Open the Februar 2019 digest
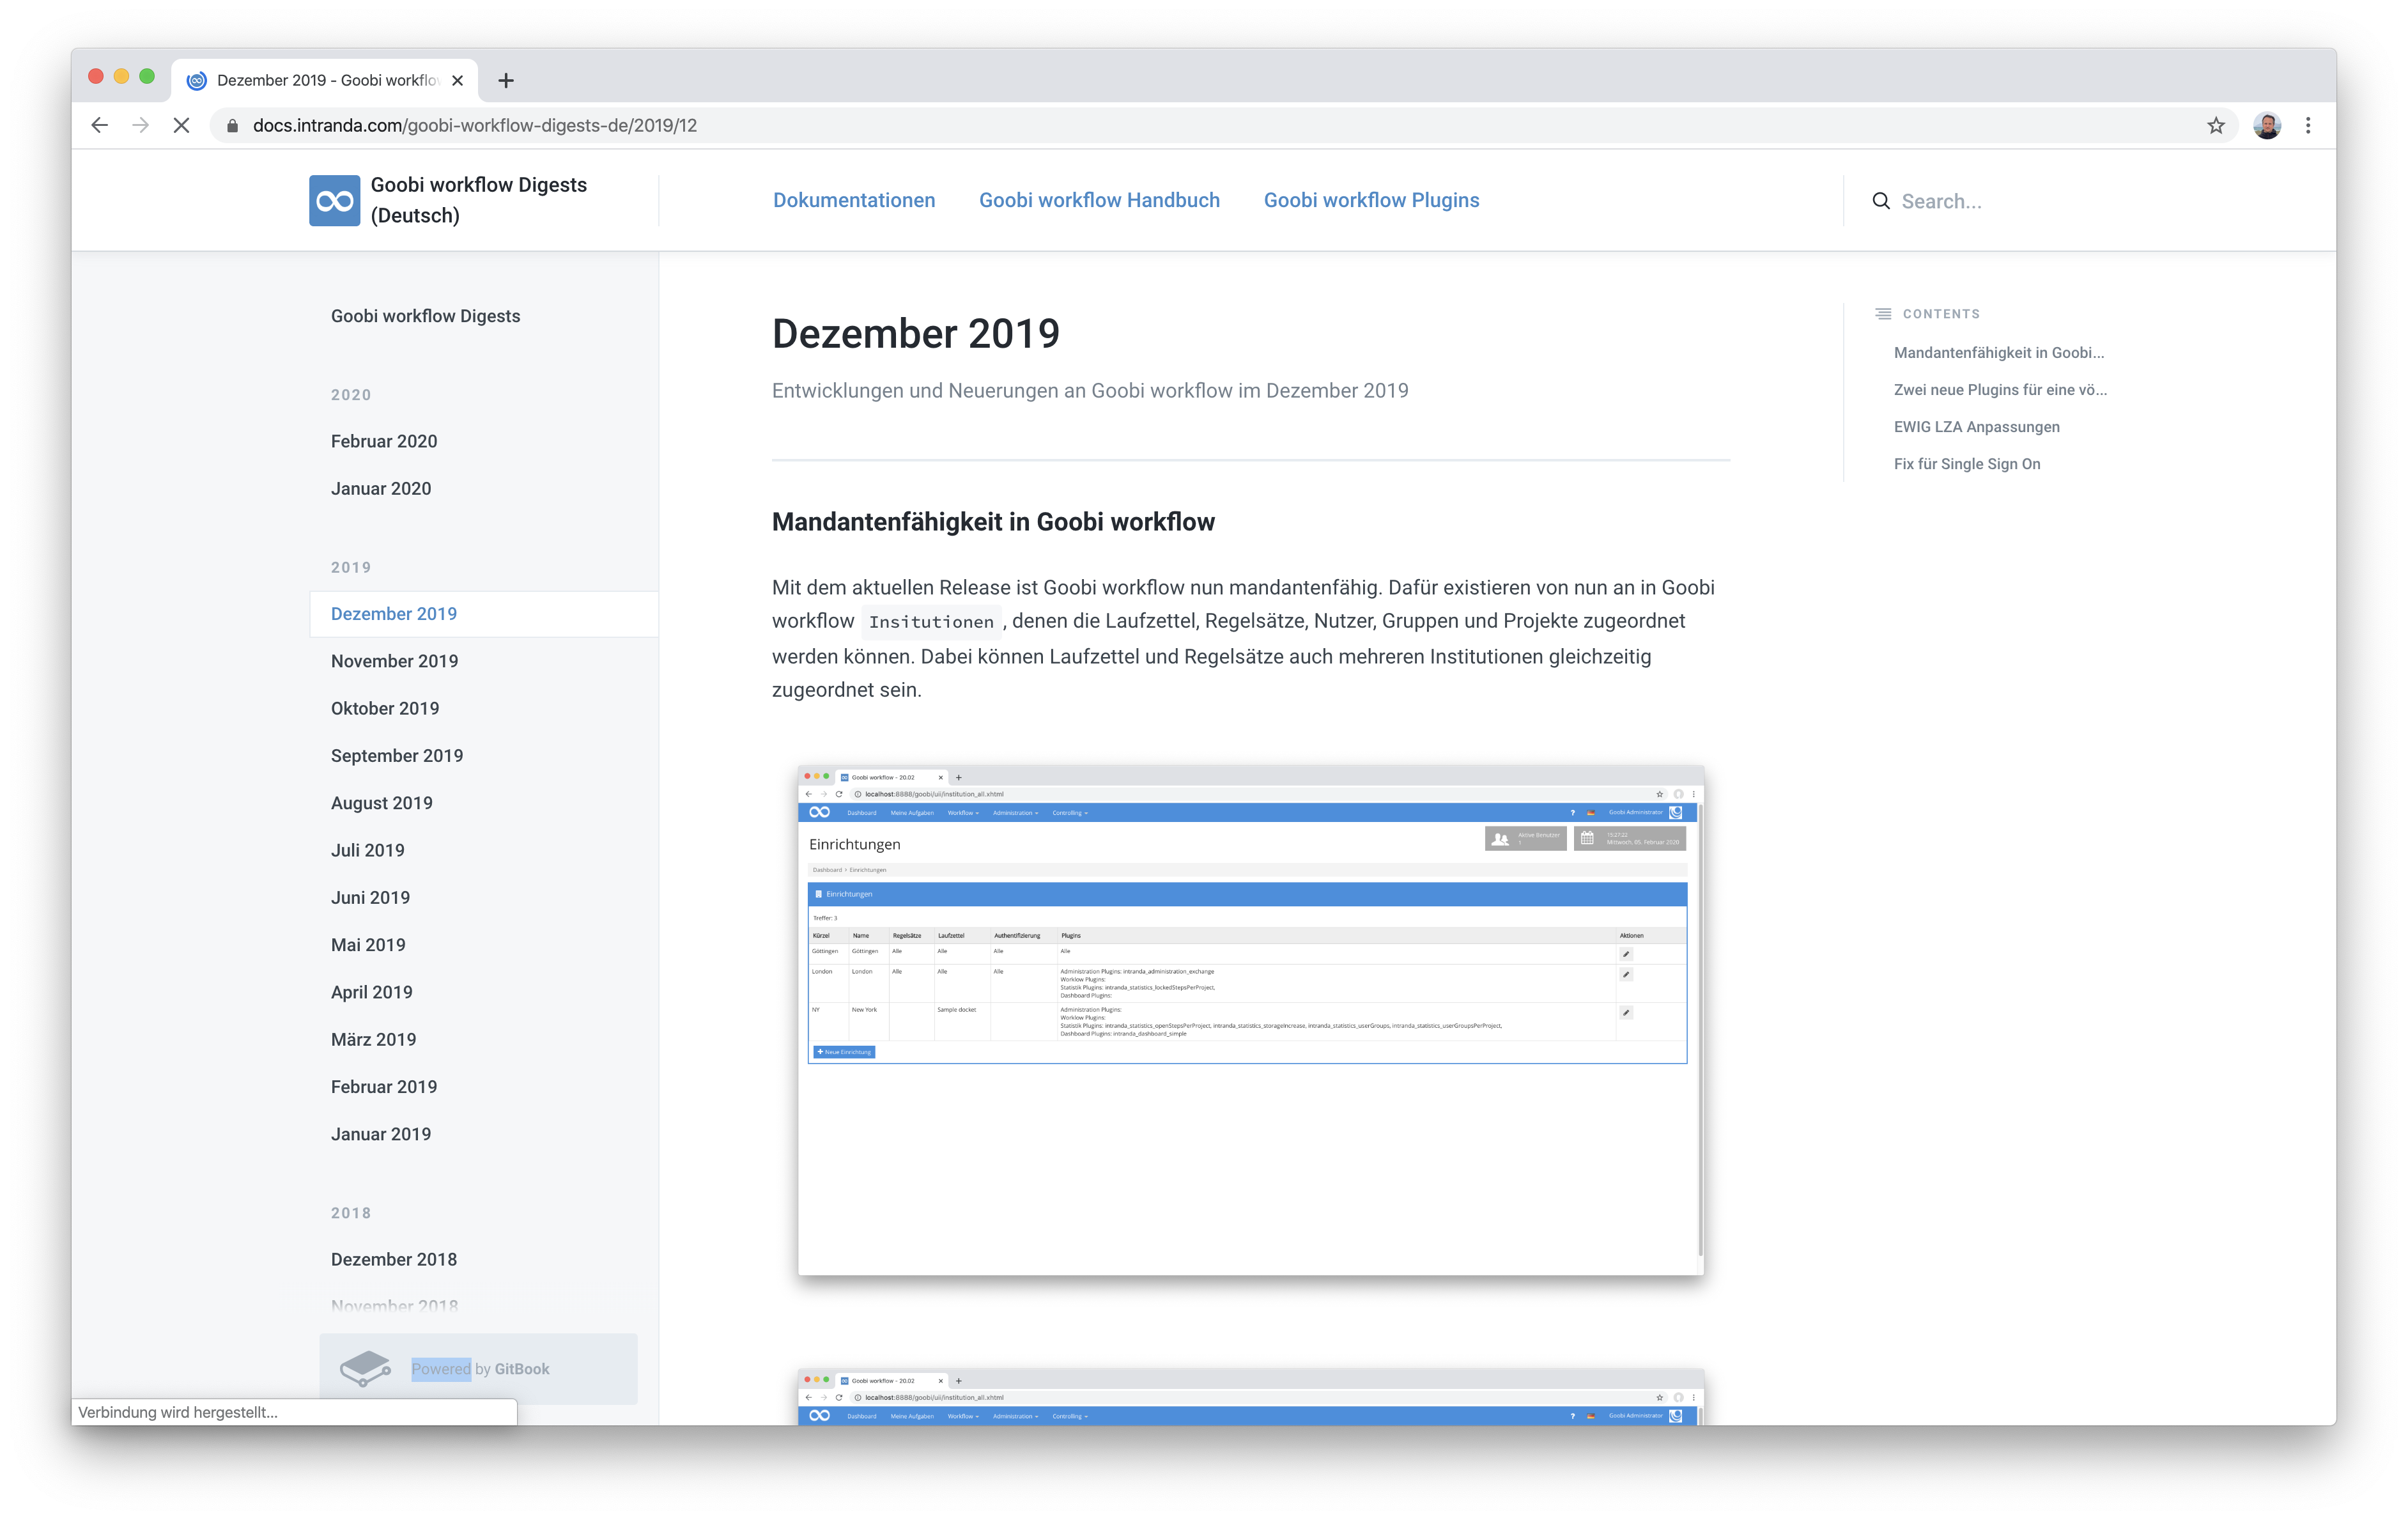 coord(384,1086)
